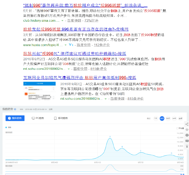
Task: Click marker C on the trend chart
Action: (141, 151)
